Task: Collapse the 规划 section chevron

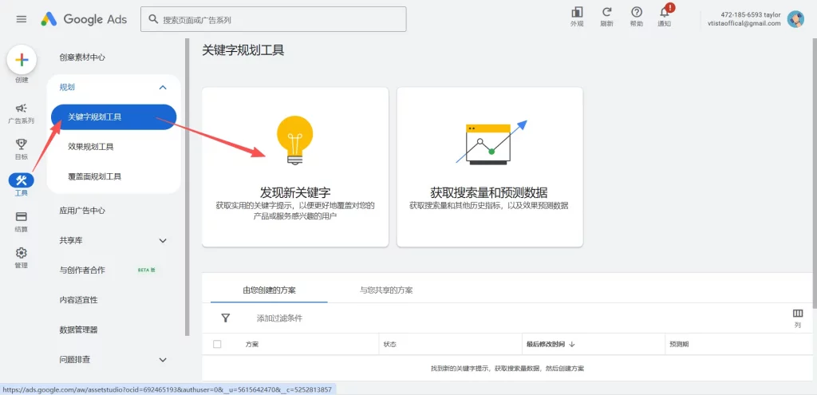Action: pyautogui.click(x=163, y=87)
